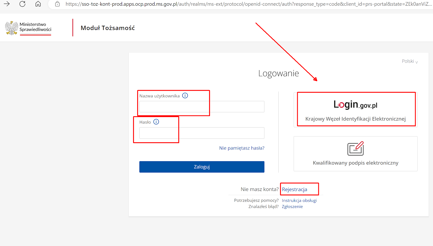Click the lock icon in address bar
Image resolution: width=433 pixels, height=246 pixels.
click(x=57, y=4)
